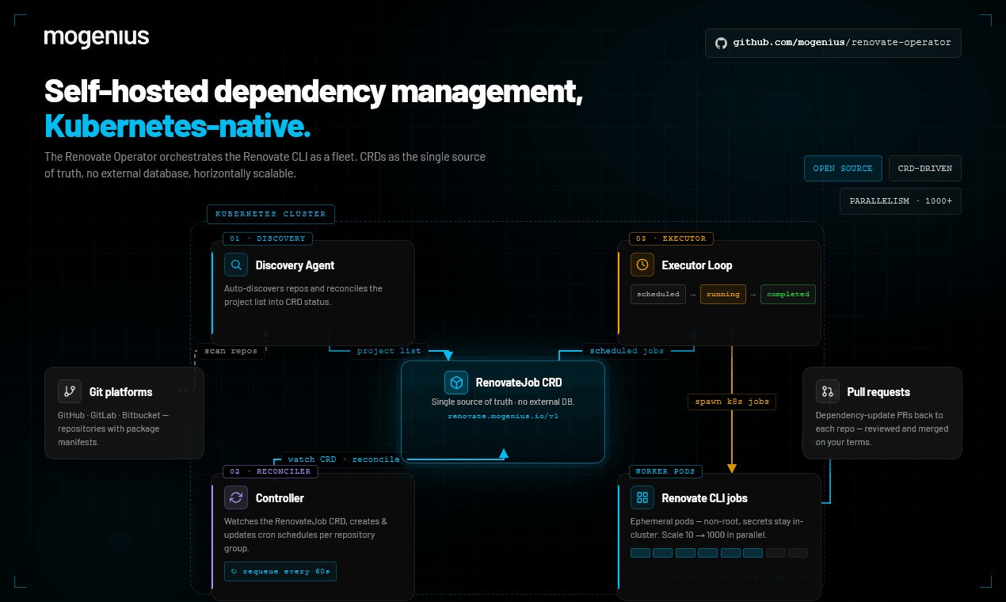1006x602 pixels.
Task: Click the Pull requests heading
Action: (878, 392)
